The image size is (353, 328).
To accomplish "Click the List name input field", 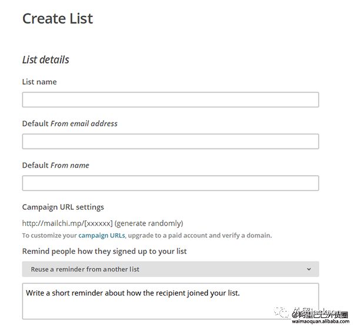I will coord(170,100).
